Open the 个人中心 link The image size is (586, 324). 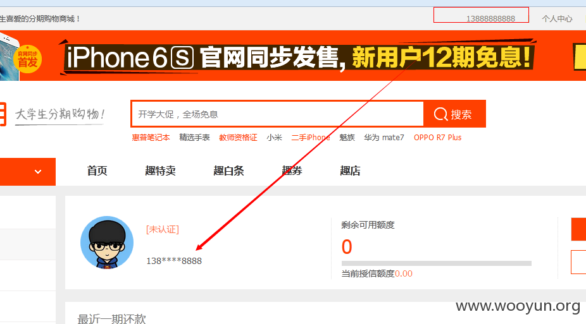[x=558, y=19]
